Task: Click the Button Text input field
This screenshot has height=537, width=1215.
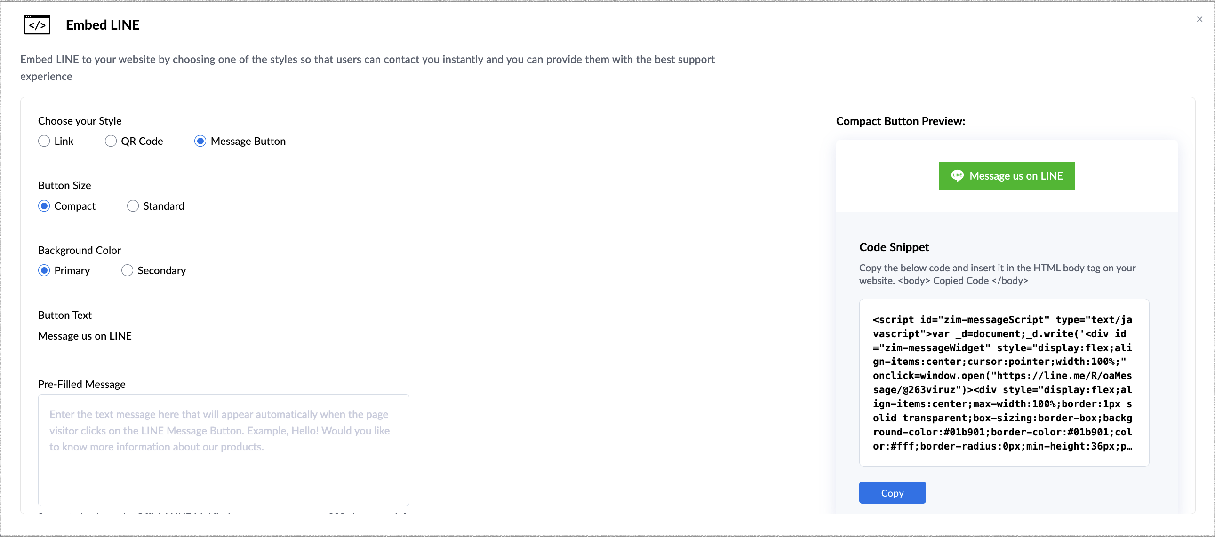Action: (156, 336)
